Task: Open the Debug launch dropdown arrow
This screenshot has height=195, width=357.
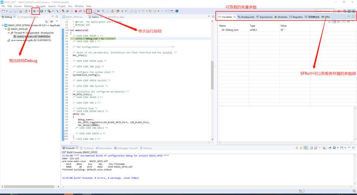Action: (x=38, y=11)
